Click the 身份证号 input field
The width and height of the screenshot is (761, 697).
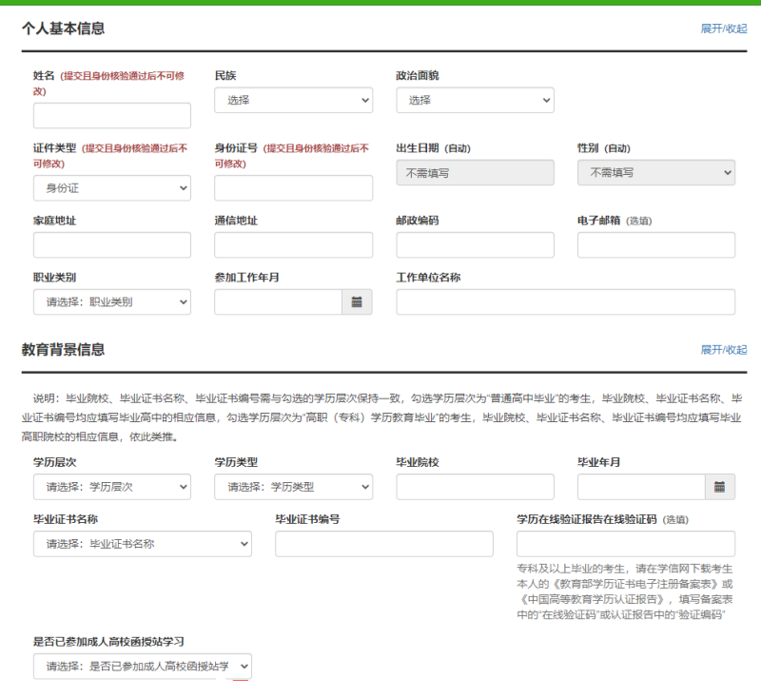point(293,188)
